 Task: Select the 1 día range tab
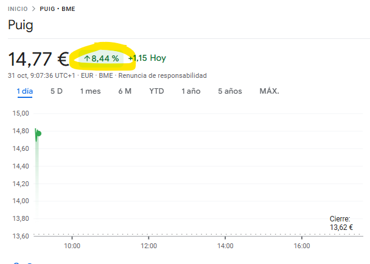point(24,91)
